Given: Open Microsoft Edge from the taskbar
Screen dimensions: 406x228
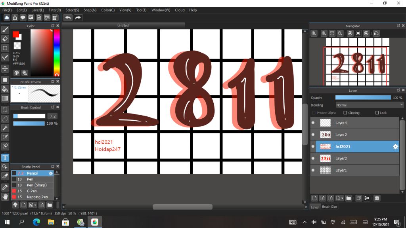Looking at the screenshot, I should (x=36, y=222).
